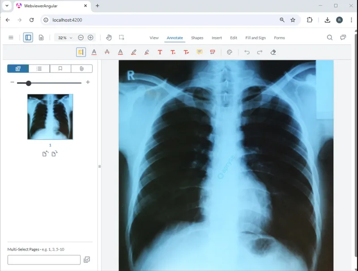Screen dimensions: 358x271
Task: Rotate page thumbnail counterclockwise
Action: coord(45,154)
